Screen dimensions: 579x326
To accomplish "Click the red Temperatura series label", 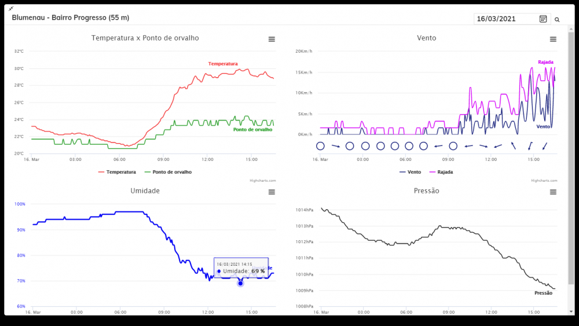I will (223, 64).
